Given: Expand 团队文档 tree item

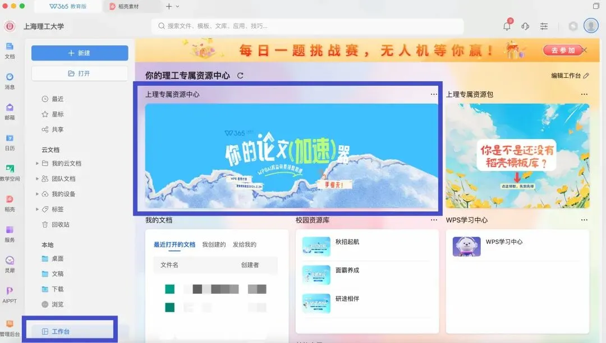Looking at the screenshot, I should click(37, 179).
